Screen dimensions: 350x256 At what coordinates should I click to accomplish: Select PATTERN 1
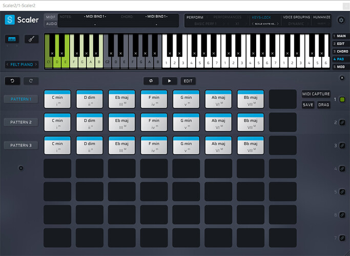tap(21, 99)
